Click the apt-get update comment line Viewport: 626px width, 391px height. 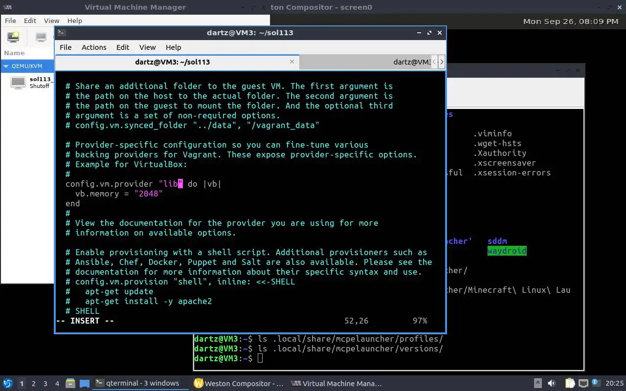109,291
